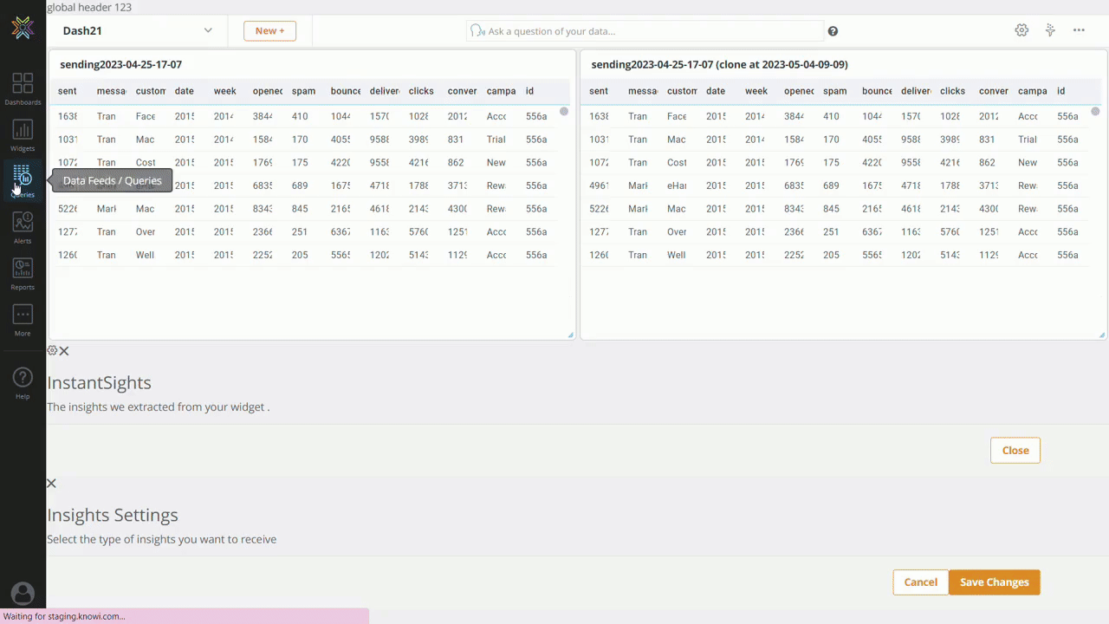Click the Knowi logo at the top left
The height and width of the screenshot is (624, 1109).
click(23, 28)
